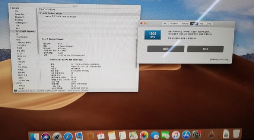Open Photos pinwheel icon in Dock

point(144,135)
